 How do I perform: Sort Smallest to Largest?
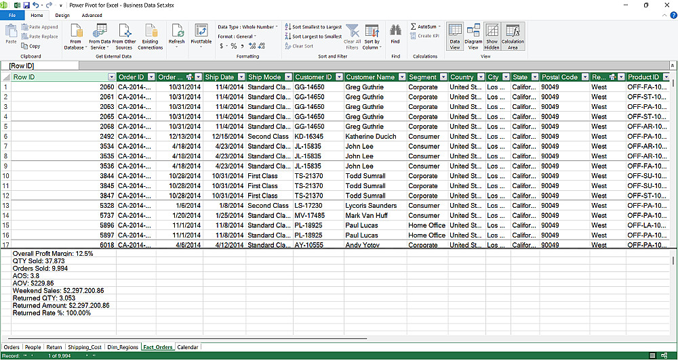313,27
